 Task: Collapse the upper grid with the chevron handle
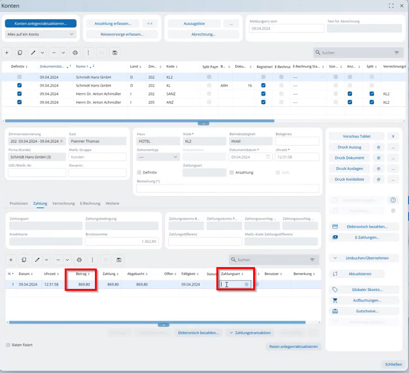tap(203, 124)
